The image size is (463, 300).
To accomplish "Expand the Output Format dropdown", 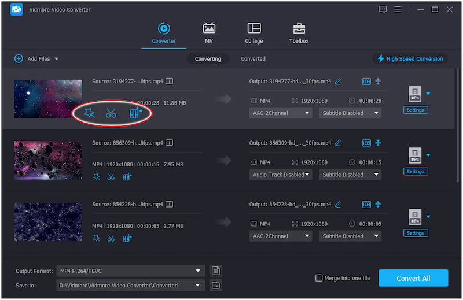I will click(199, 271).
